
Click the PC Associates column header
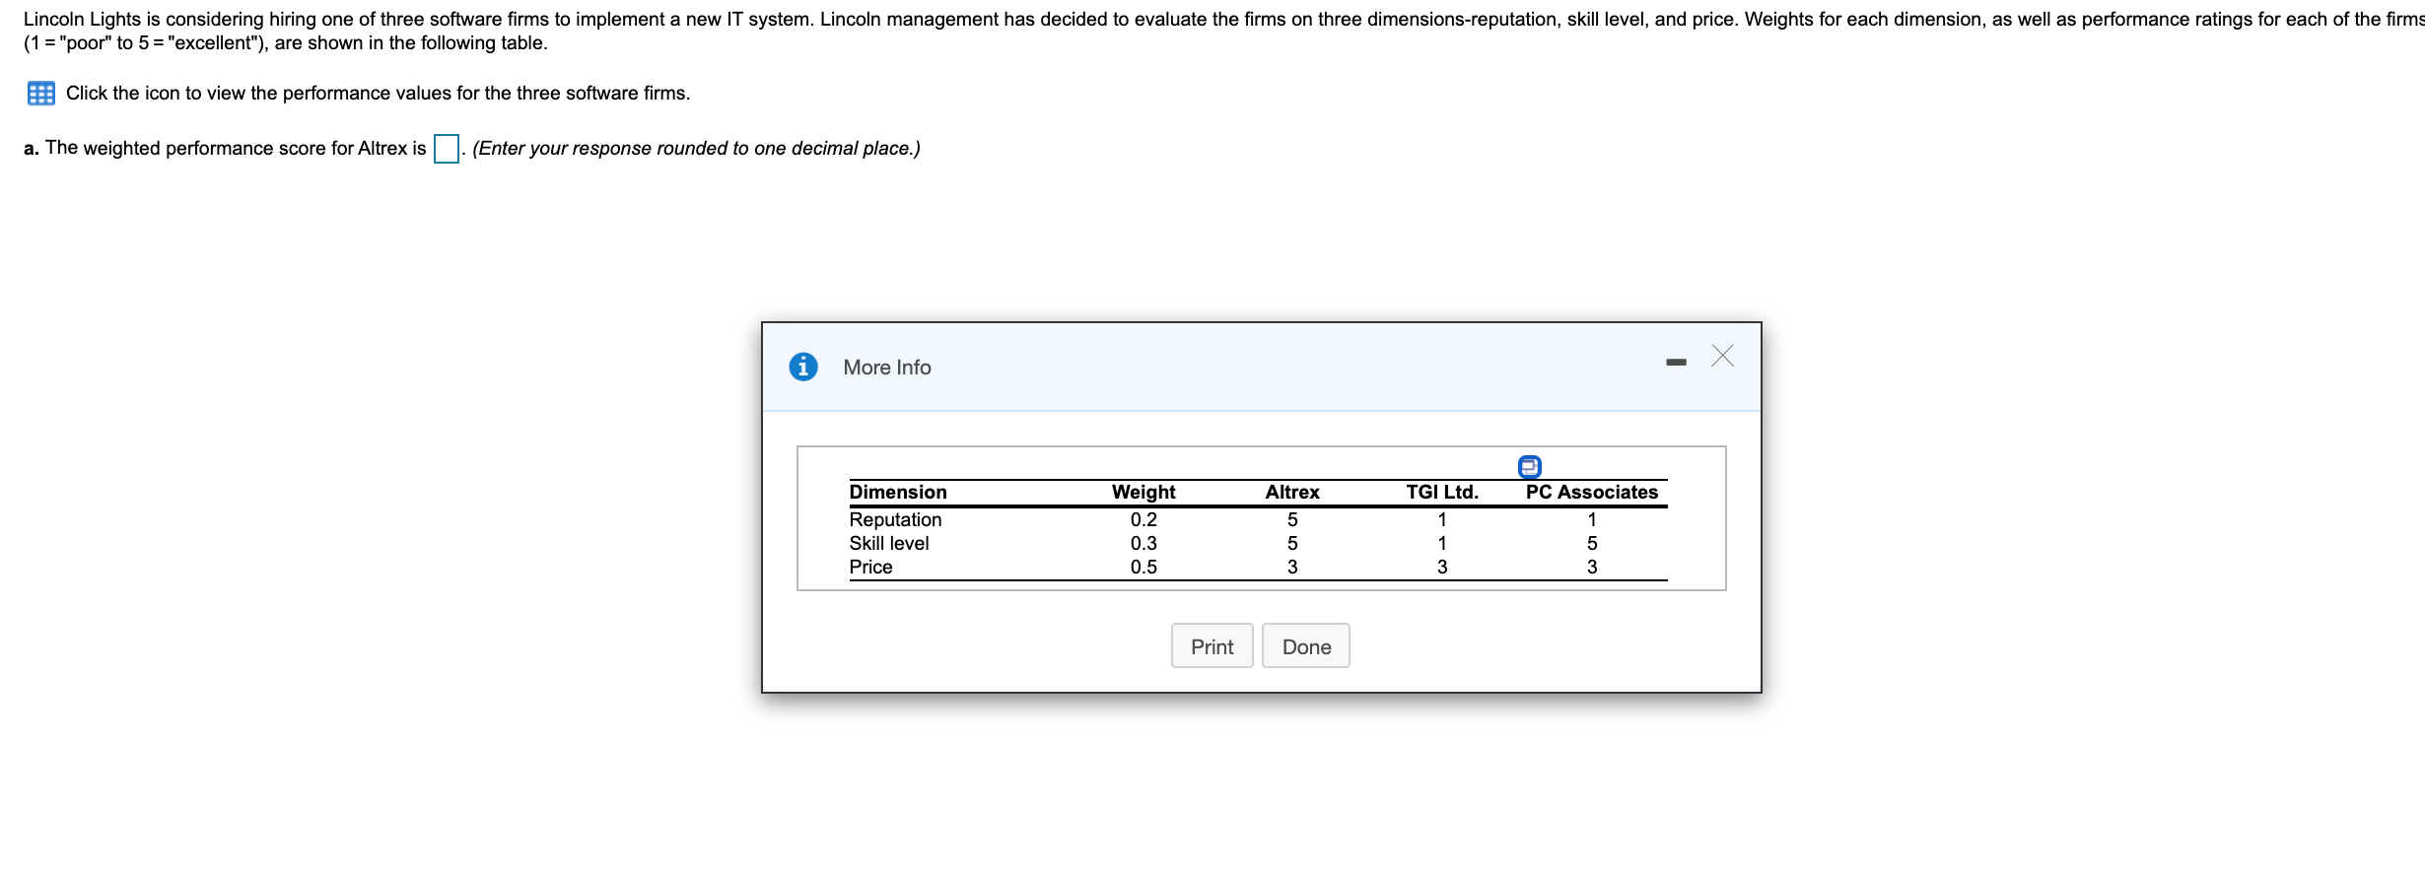(x=1592, y=492)
